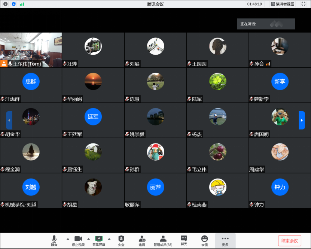
Task: Check green network signal status icon
Action: [x=22, y=4]
